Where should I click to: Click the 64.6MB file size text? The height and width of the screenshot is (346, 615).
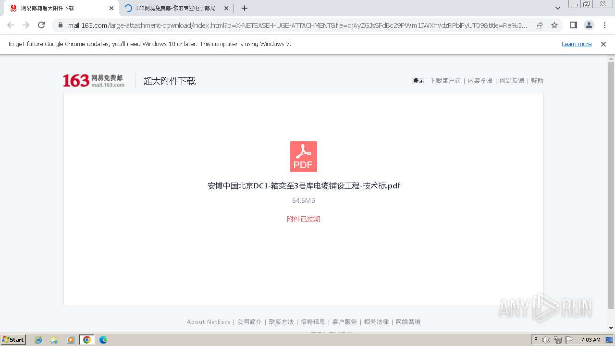tap(304, 200)
